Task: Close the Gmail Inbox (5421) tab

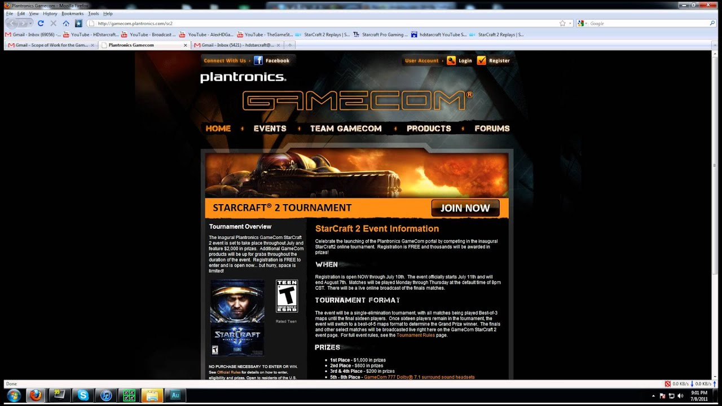Action: pos(279,45)
